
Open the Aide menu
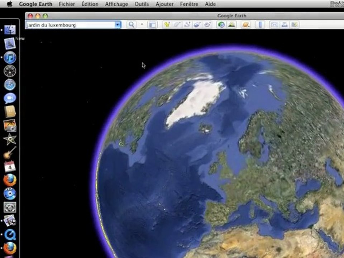[210, 4]
